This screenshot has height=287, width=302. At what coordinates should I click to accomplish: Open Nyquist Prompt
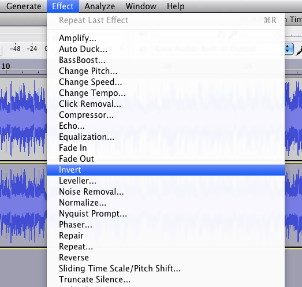click(166, 214)
